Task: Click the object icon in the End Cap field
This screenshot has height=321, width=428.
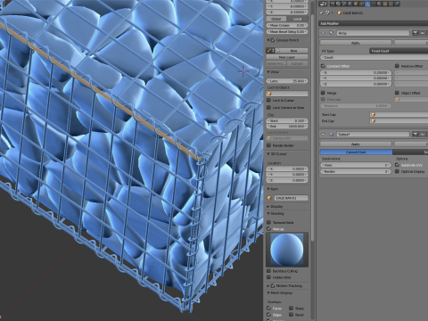Action: coord(374,121)
